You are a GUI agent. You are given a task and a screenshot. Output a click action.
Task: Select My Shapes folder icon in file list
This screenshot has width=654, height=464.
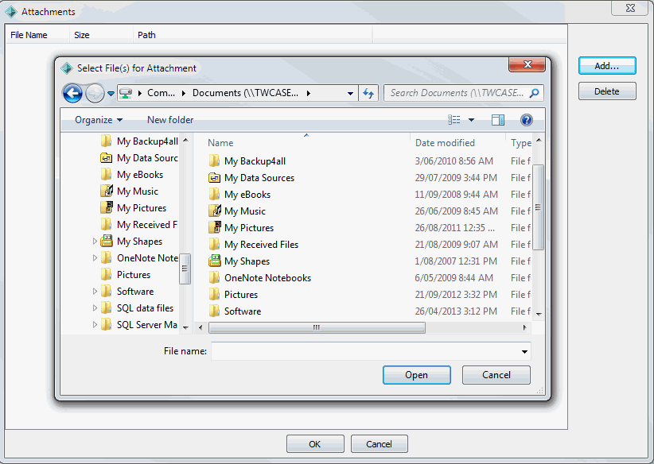coord(214,261)
